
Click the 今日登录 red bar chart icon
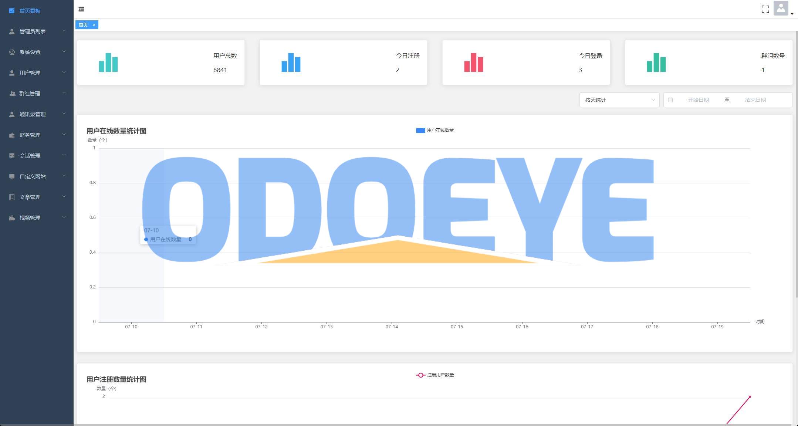coord(474,62)
